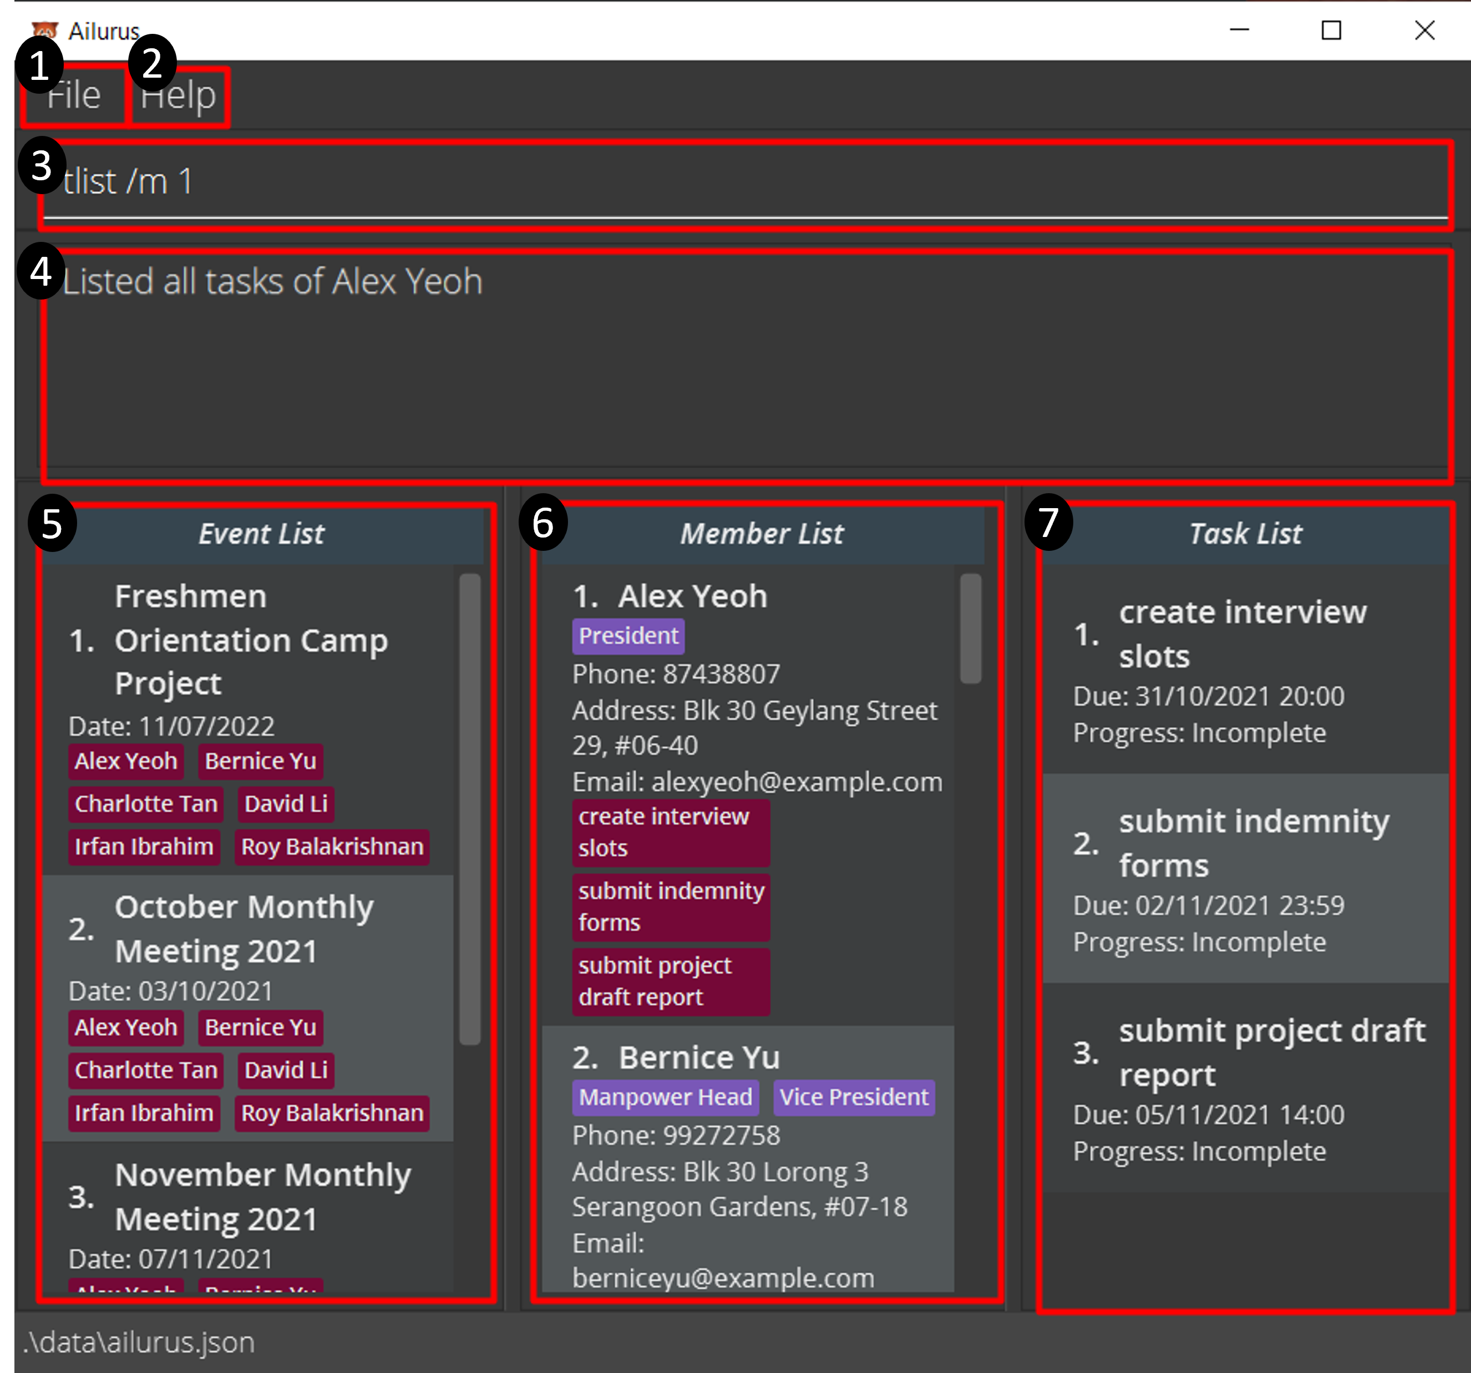
Task: Maximize the Ailurus window
Action: tap(1331, 31)
